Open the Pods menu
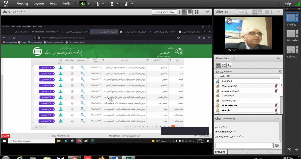Screen dimensions: 301x159 coord(53,4)
